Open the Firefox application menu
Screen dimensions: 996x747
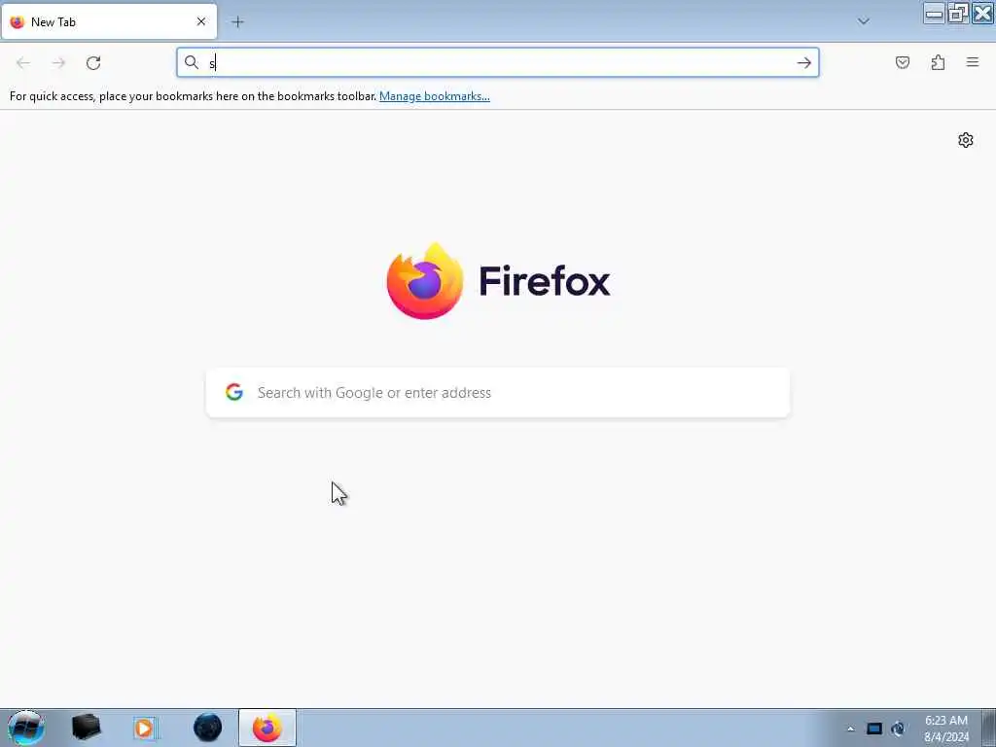pos(973,62)
